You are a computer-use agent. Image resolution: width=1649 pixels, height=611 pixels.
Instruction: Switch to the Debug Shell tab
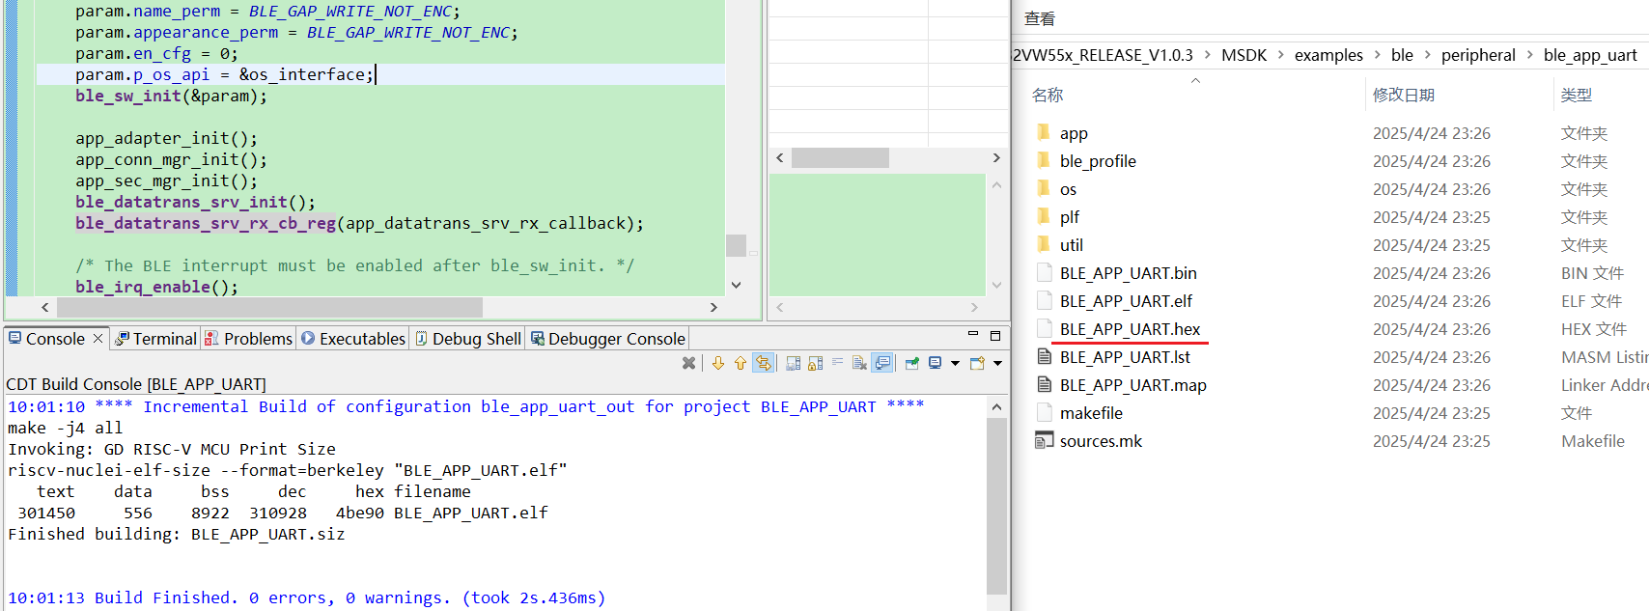[x=469, y=339]
